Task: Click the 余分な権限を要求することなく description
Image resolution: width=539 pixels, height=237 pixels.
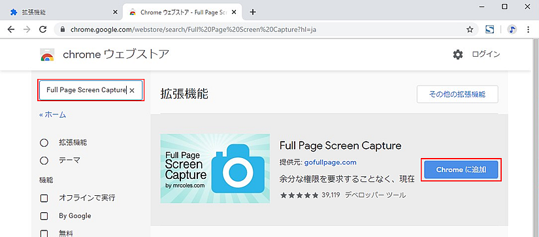Action: pyautogui.click(x=348, y=179)
